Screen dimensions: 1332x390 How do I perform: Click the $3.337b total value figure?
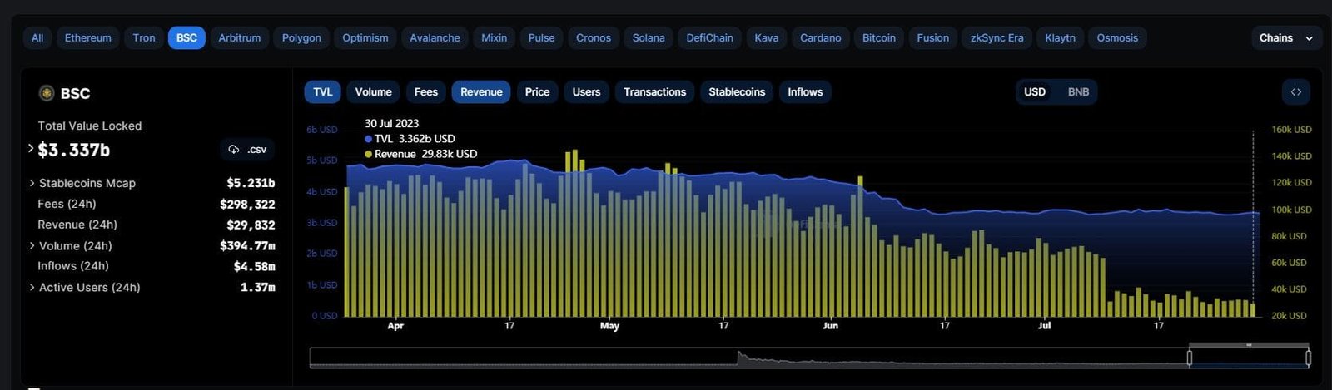pos(73,150)
